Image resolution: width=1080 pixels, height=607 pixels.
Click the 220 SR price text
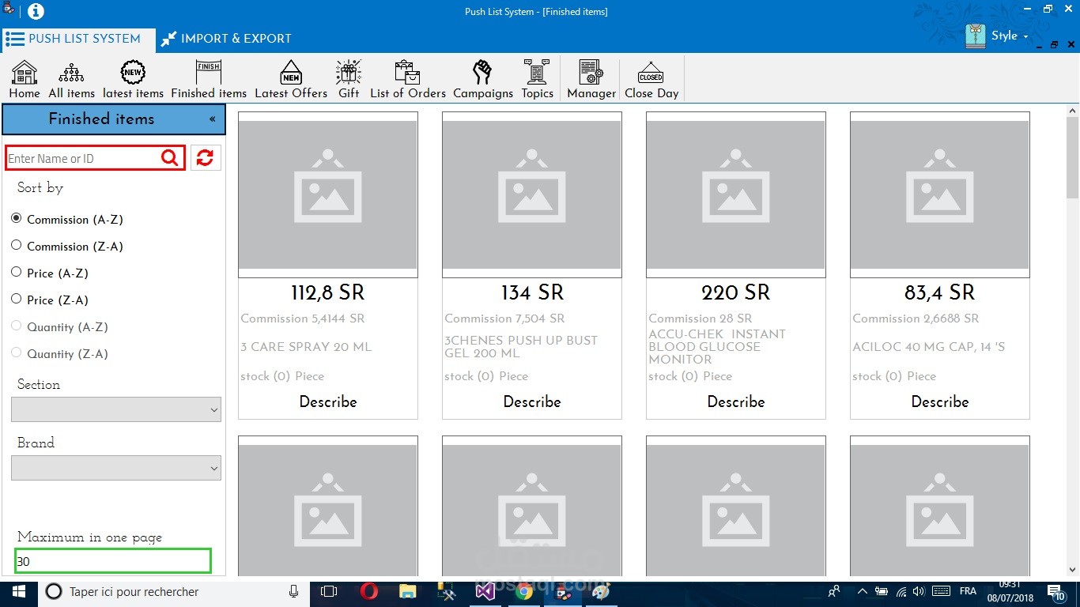click(x=736, y=293)
